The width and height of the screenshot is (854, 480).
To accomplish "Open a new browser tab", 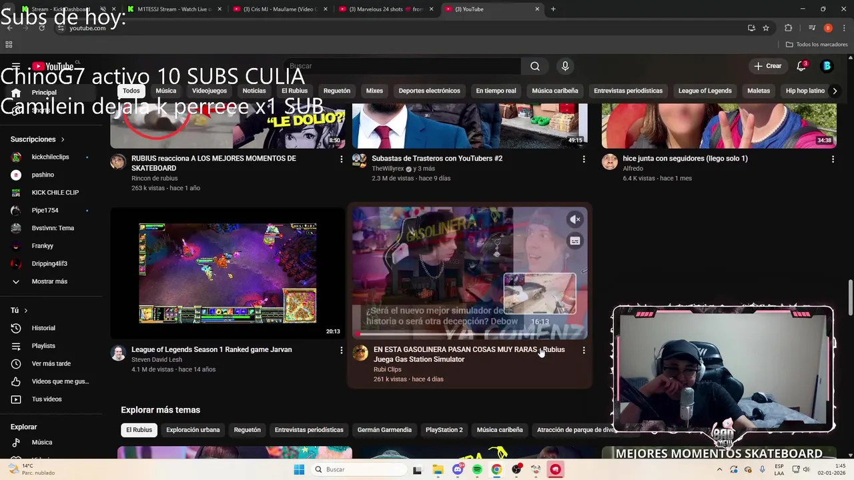I will click(x=553, y=9).
